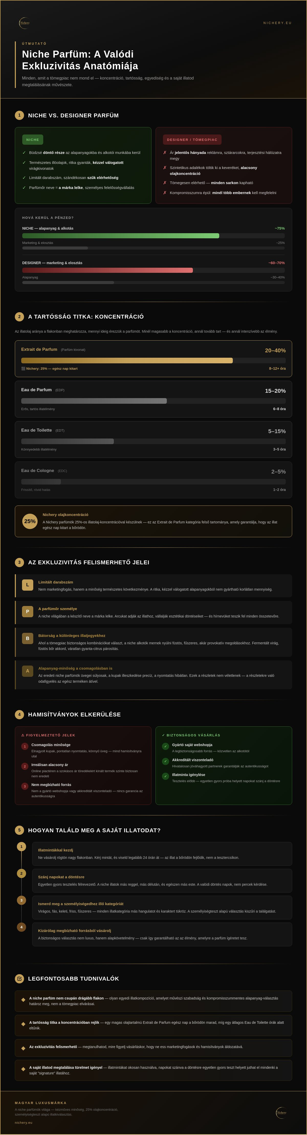
Task: Select the DESIGNER / TÖMEGPIAC label tag
Action: (x=192, y=140)
